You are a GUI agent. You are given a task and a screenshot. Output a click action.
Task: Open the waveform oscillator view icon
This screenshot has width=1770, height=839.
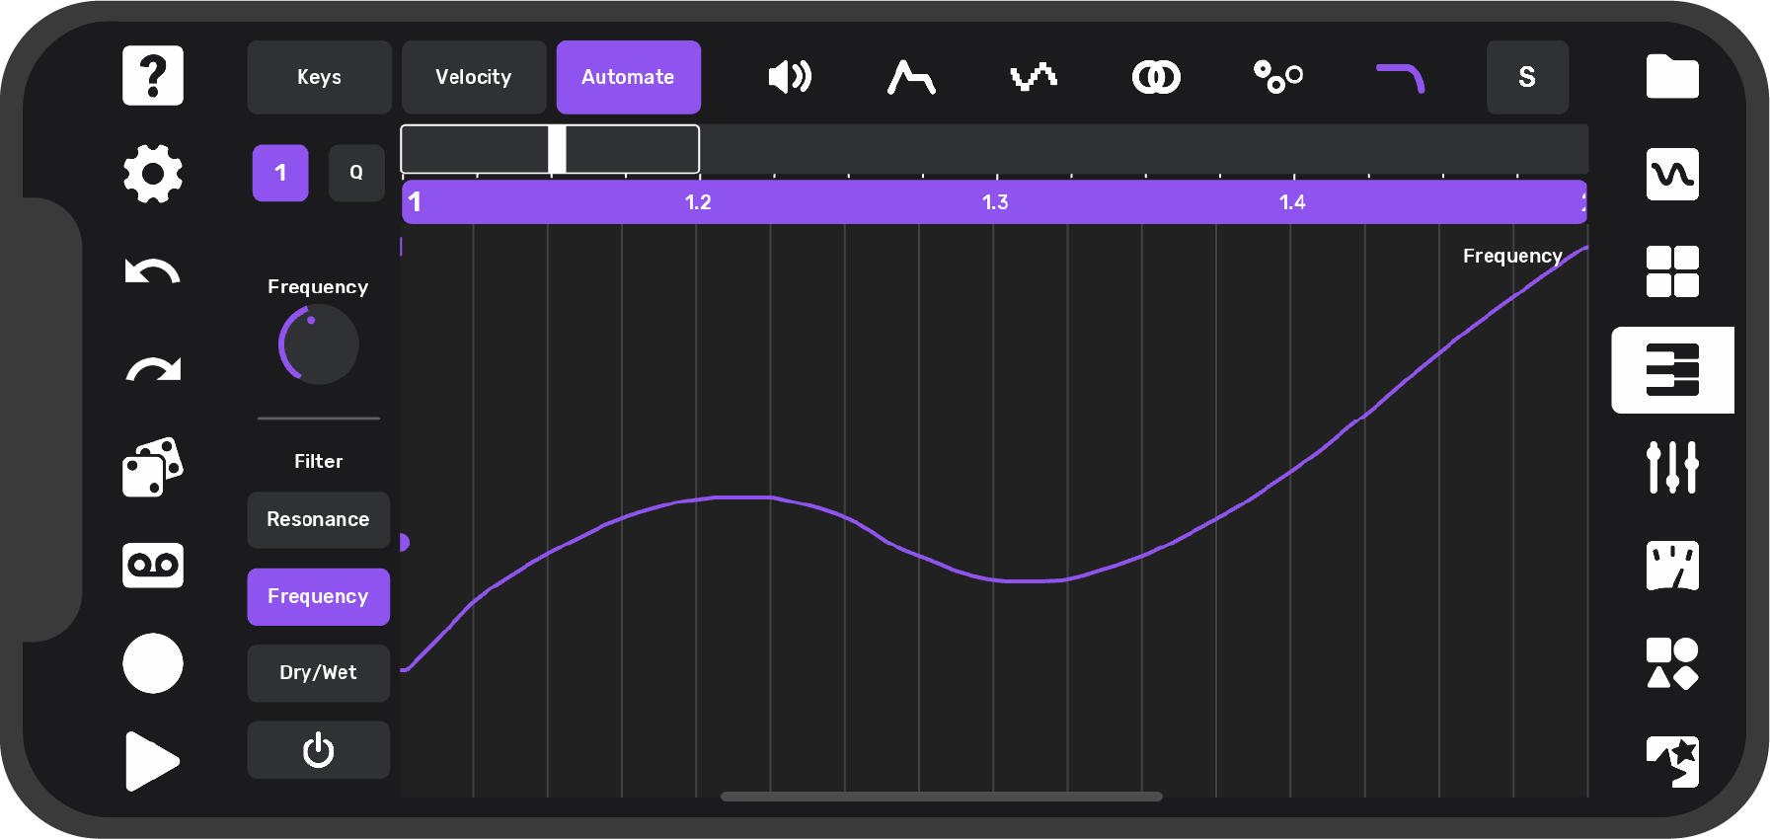(1672, 174)
